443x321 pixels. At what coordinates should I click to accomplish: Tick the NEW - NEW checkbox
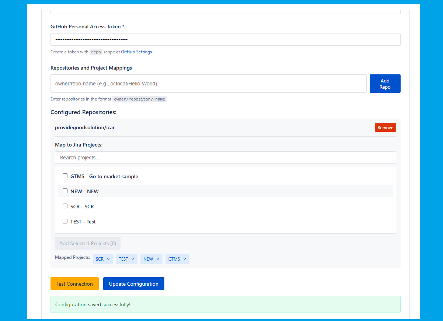coord(65,191)
